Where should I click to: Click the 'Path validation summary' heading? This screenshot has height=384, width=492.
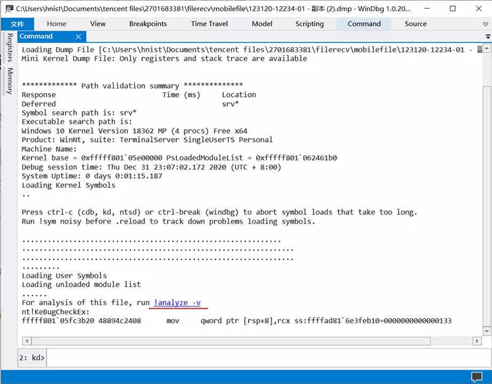click(132, 86)
